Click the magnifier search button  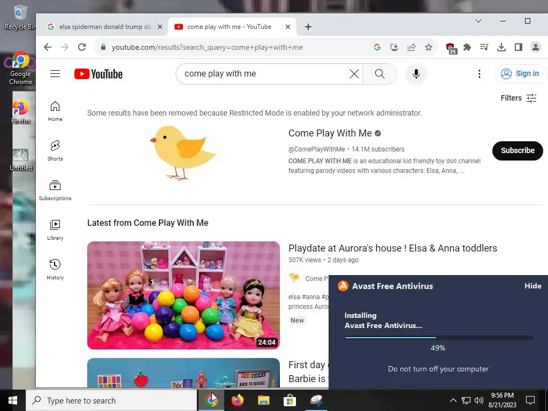point(380,74)
